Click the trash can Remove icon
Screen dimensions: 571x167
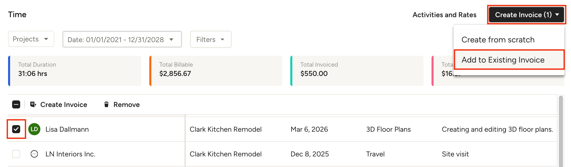tap(106, 104)
